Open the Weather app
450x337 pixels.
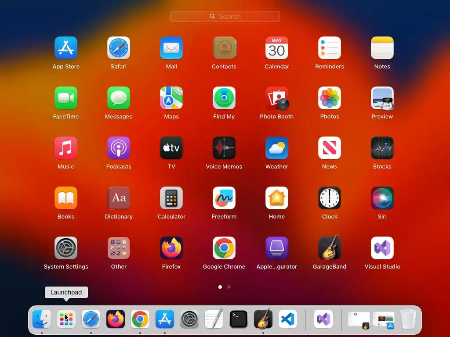click(277, 148)
